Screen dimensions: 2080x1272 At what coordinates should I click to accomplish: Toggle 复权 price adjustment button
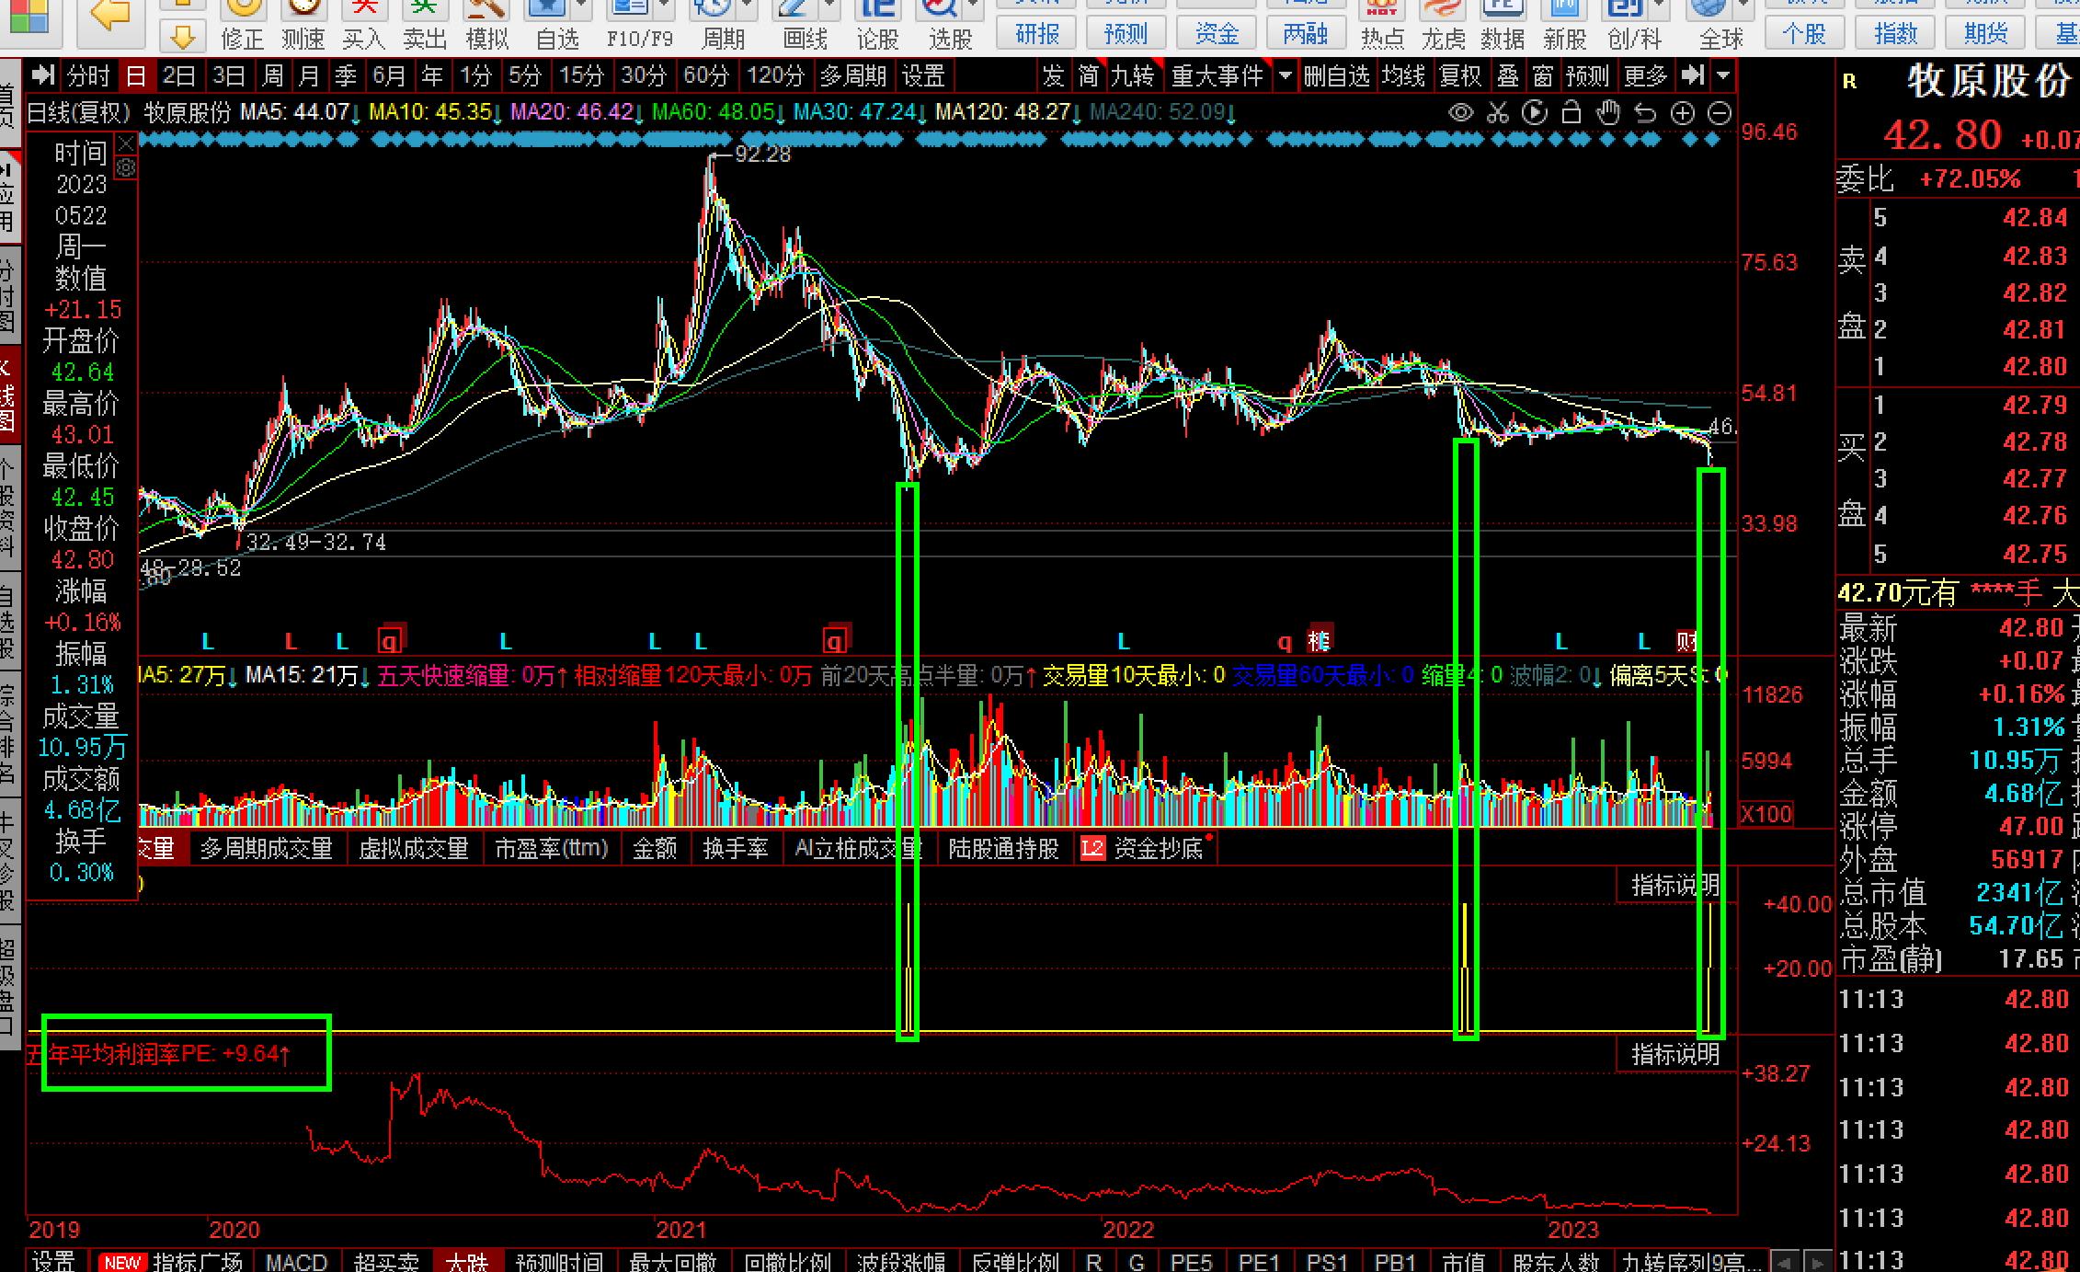pyautogui.click(x=1459, y=75)
